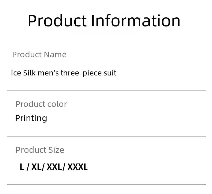The width and height of the screenshot is (212, 194).
Task: Click the Ice Silk men's three-piece suit text
Action: pos(64,73)
